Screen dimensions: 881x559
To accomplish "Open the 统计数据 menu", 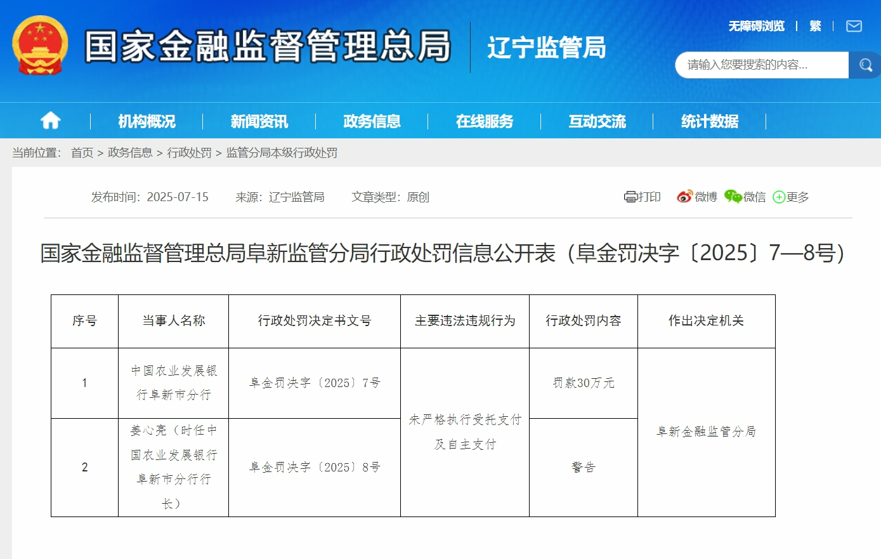I will [x=710, y=121].
